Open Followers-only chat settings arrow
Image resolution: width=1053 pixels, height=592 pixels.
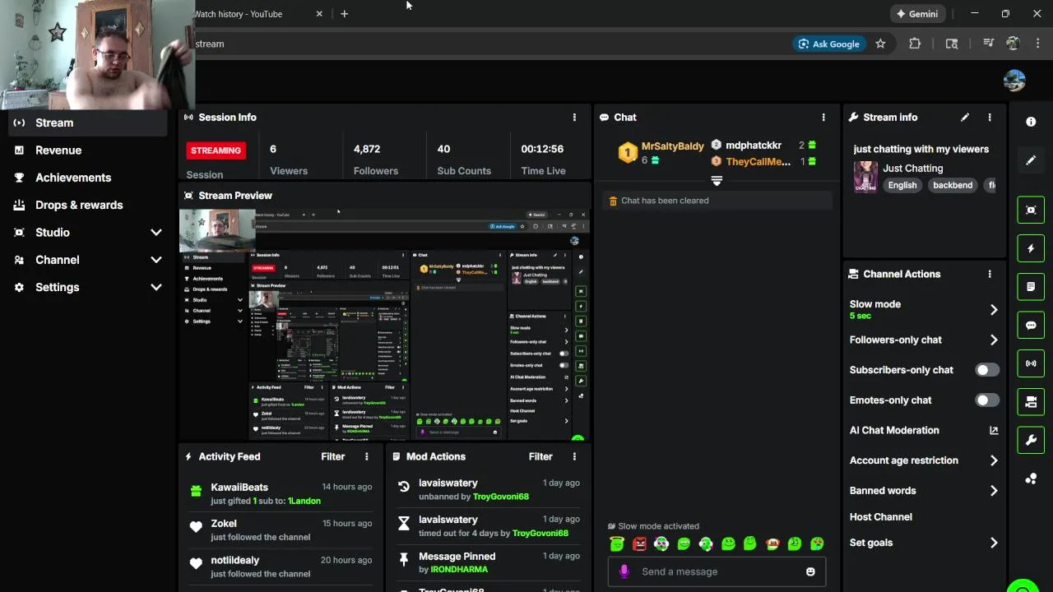point(994,340)
